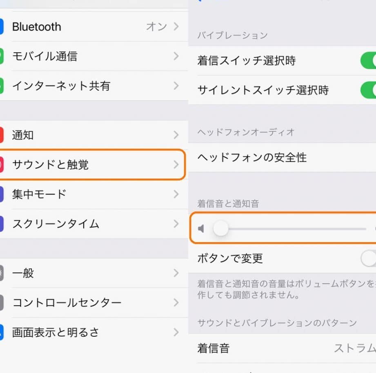Open ヘッドフォンの安全性 settings
This screenshot has height=373, width=376.
pos(282,157)
